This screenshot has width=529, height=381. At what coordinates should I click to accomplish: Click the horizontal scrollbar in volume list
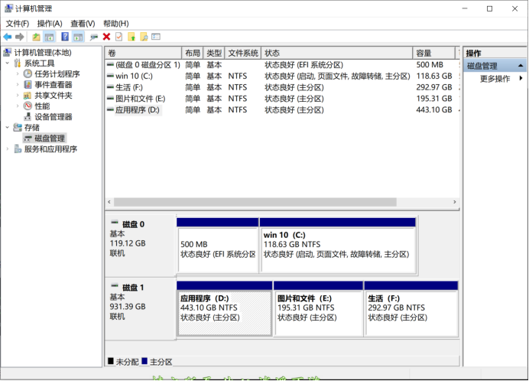[255, 202]
